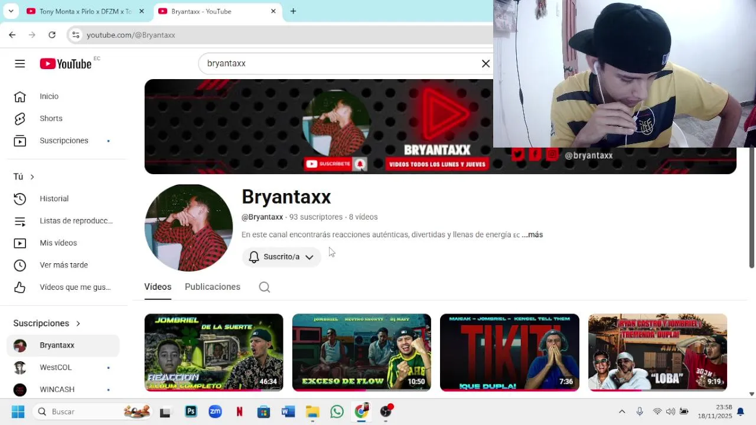The width and height of the screenshot is (756, 425).
Task: Click the @Bryantaxx handle
Action: pyautogui.click(x=262, y=217)
